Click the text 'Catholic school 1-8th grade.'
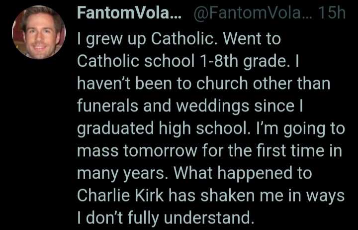The width and height of the screenshot is (358, 230). [x=183, y=61]
